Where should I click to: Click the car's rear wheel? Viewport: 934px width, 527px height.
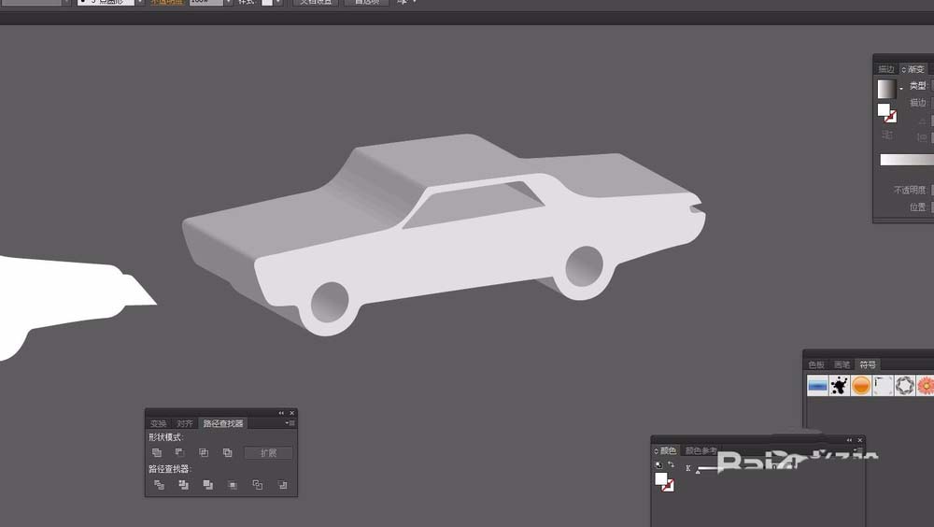click(584, 266)
